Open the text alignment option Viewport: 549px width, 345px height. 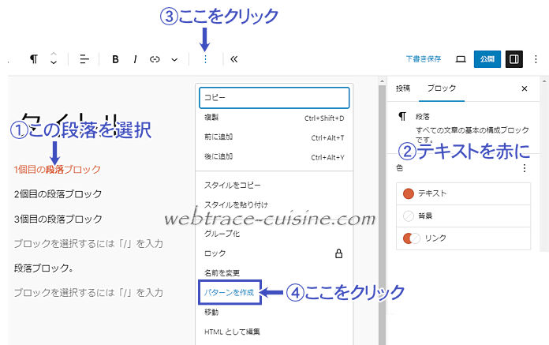coord(84,59)
